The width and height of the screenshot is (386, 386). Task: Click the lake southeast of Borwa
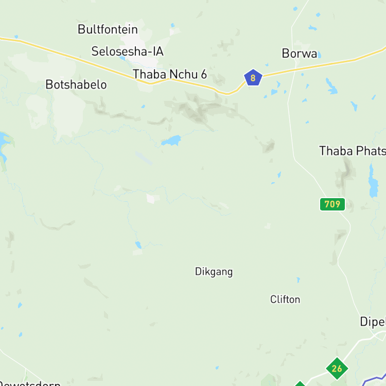tap(331, 86)
